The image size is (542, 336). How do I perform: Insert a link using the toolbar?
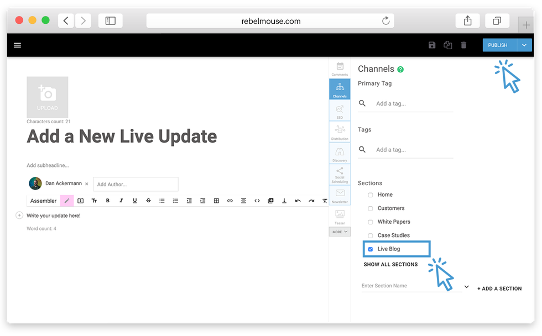[x=230, y=201]
